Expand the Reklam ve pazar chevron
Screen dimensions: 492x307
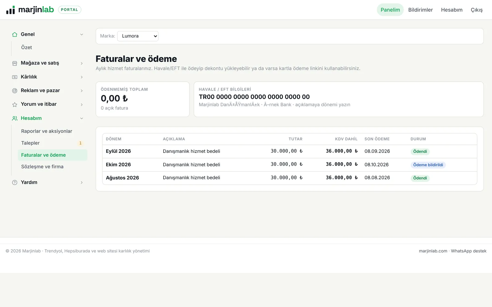81,91
